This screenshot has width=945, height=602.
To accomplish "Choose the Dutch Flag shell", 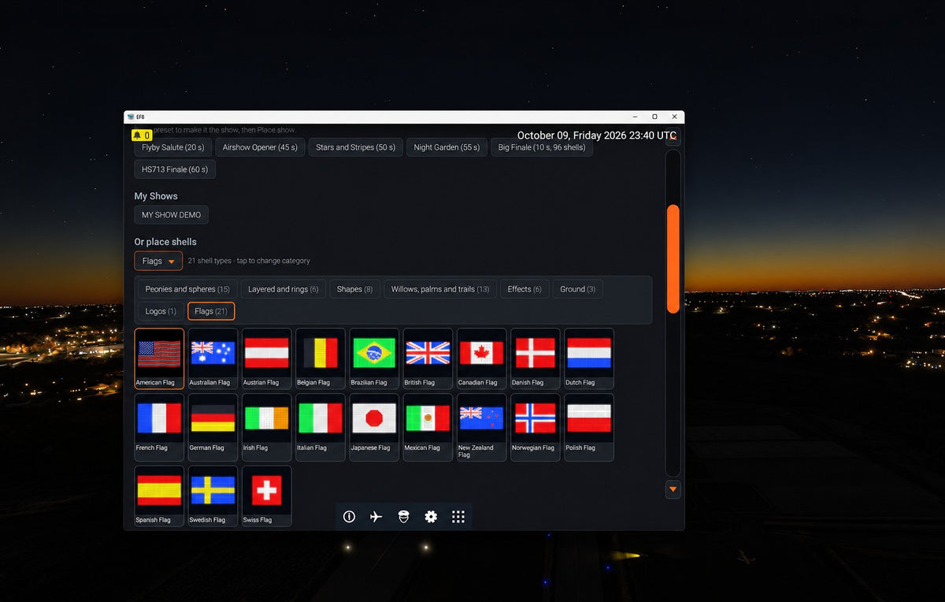I will click(x=589, y=359).
